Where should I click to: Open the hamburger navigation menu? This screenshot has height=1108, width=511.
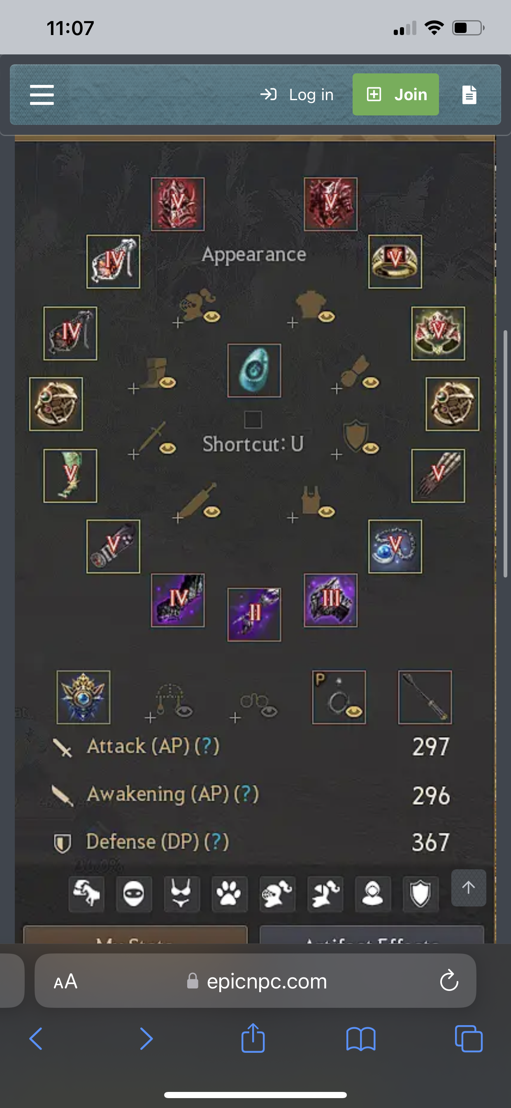(x=42, y=95)
